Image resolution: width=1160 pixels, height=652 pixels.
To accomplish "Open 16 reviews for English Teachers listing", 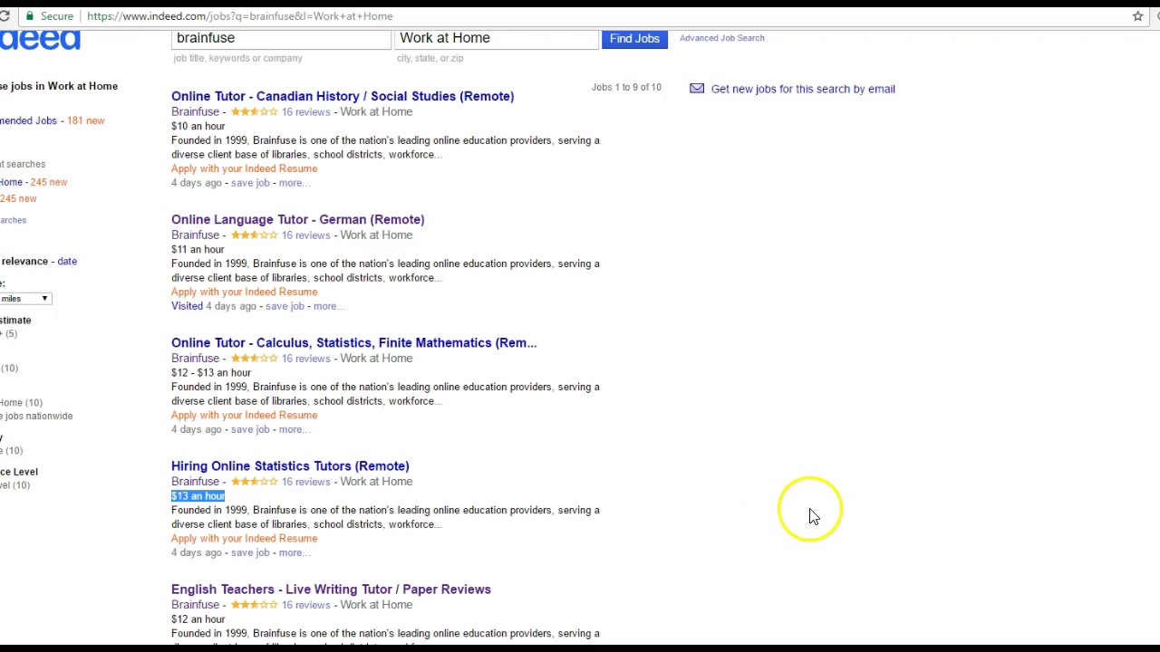I will point(306,605).
